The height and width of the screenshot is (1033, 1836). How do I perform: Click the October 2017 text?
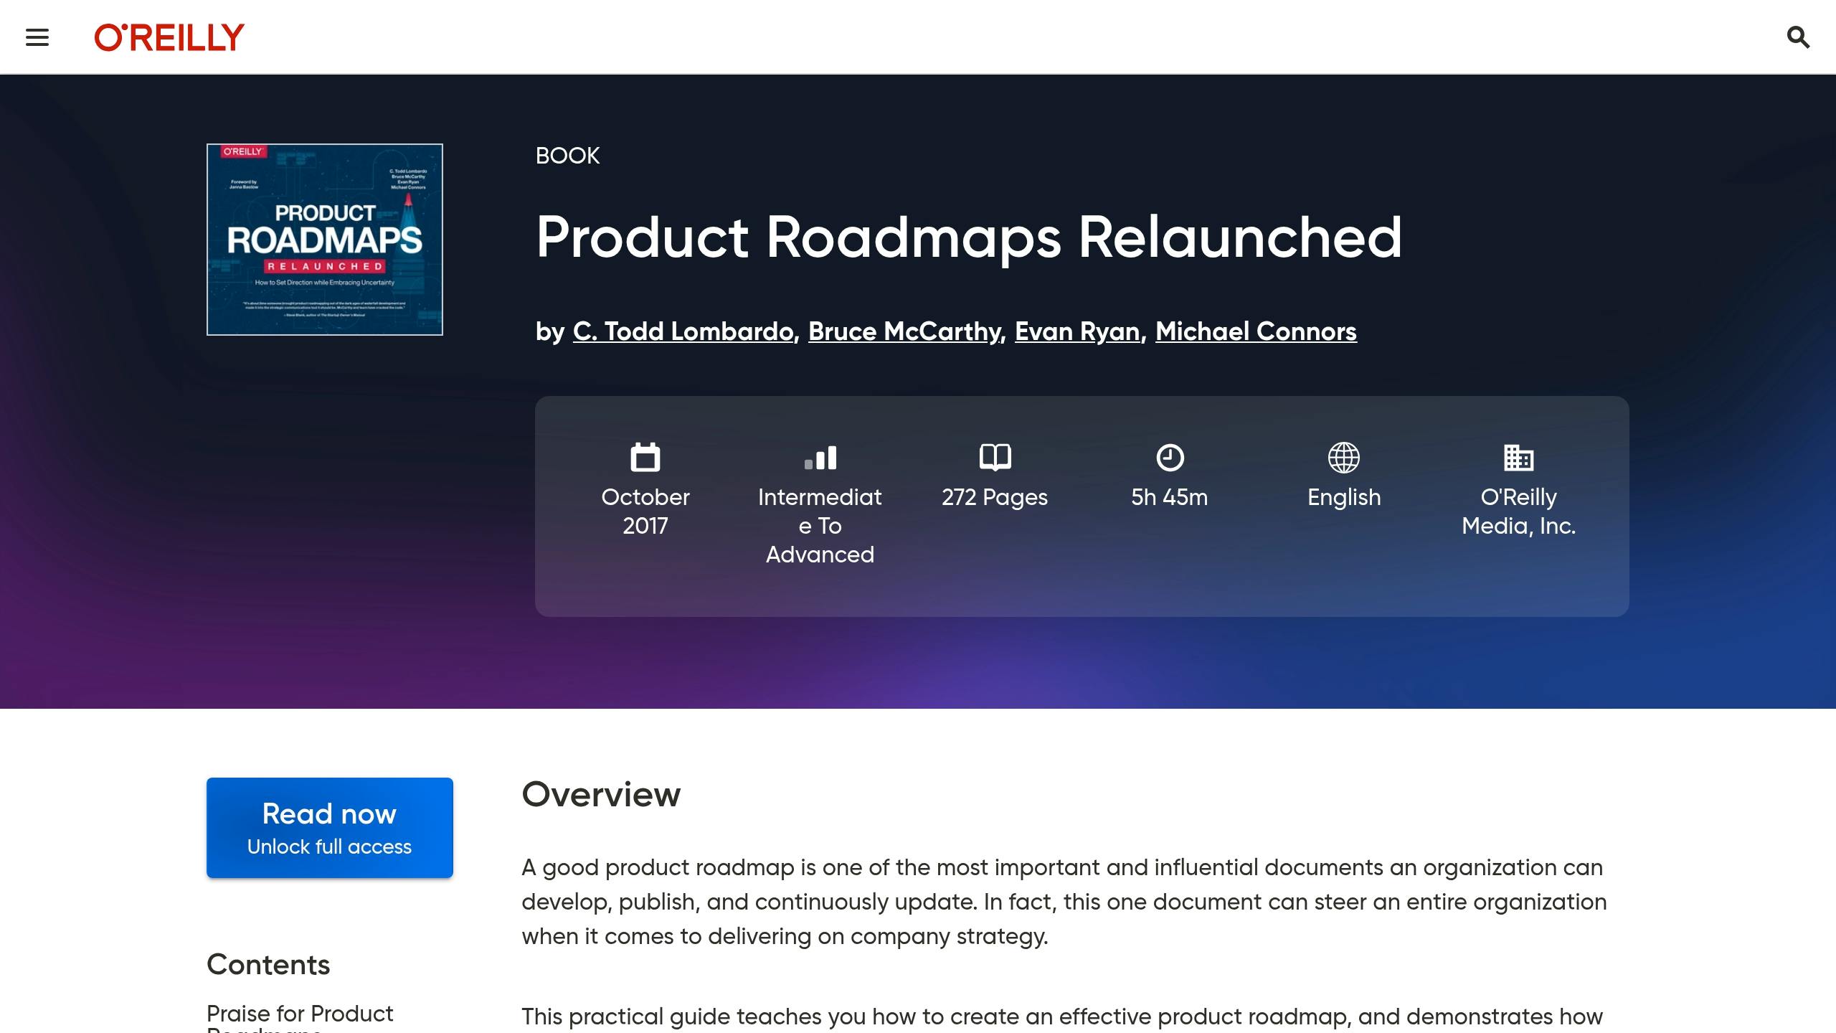[x=645, y=511]
